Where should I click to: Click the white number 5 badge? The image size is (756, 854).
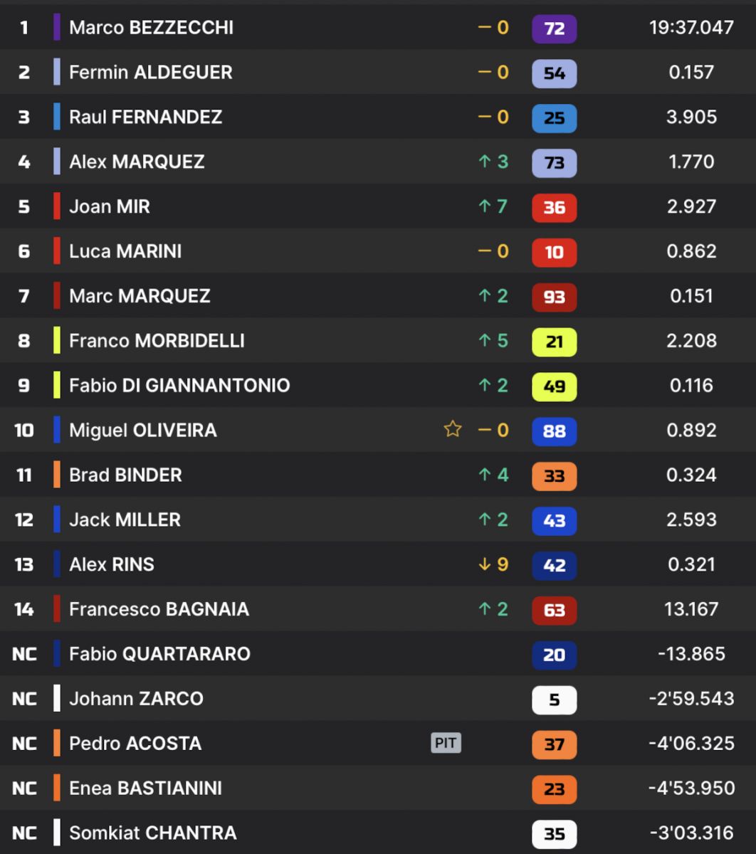[x=554, y=700]
